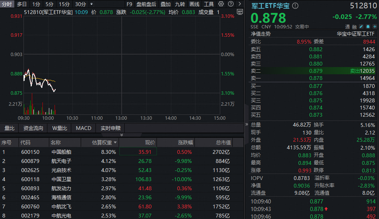Enable 九转 nine-turn indicator
The width and height of the screenshot is (379, 219).
coord(180,4)
